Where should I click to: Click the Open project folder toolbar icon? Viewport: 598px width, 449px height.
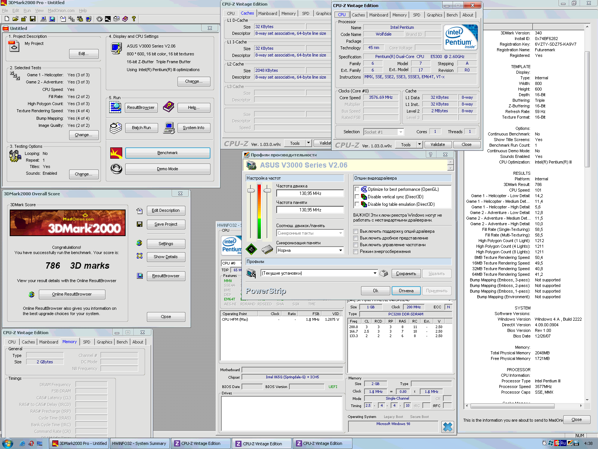(15, 19)
